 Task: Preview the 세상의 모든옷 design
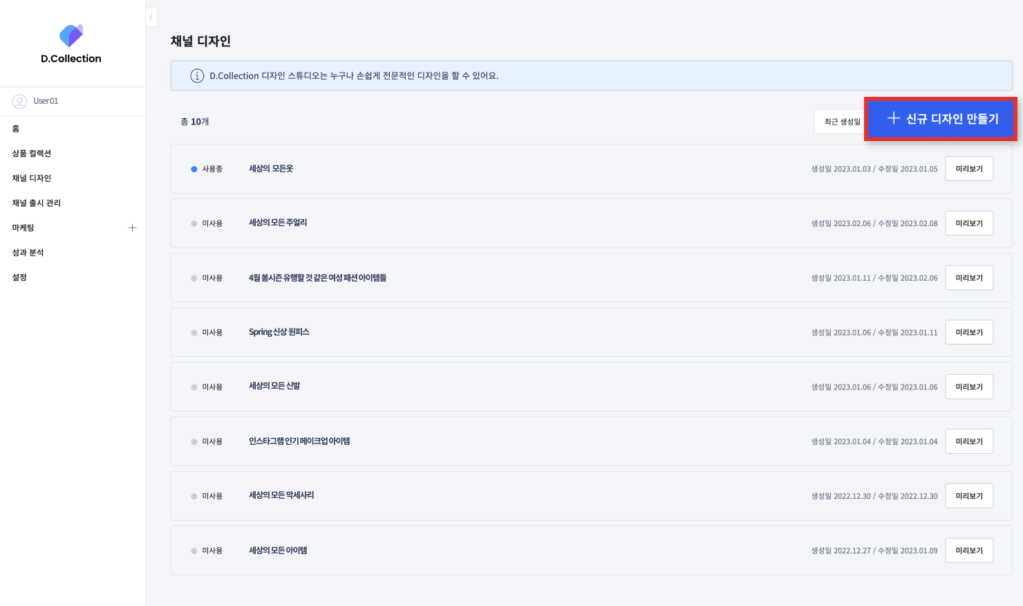(969, 169)
